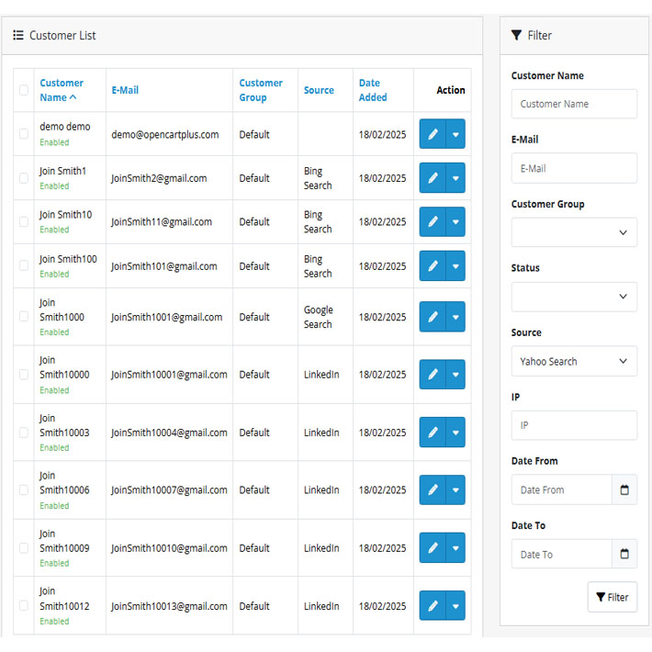Click the Customer List header list icon
Image resolution: width=652 pixels, height=652 pixels.
tap(18, 35)
